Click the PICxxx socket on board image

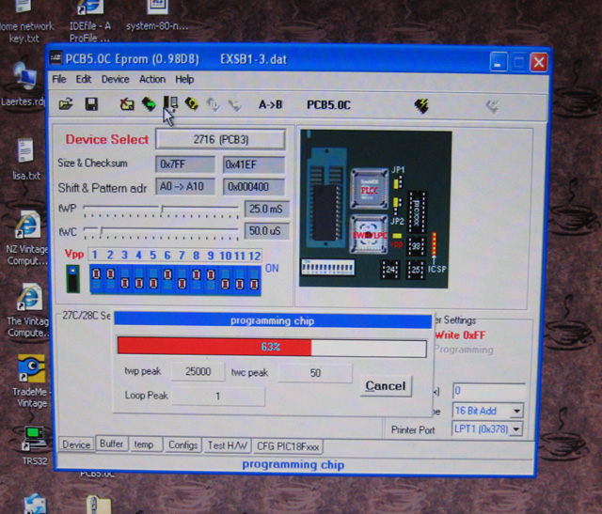click(417, 211)
